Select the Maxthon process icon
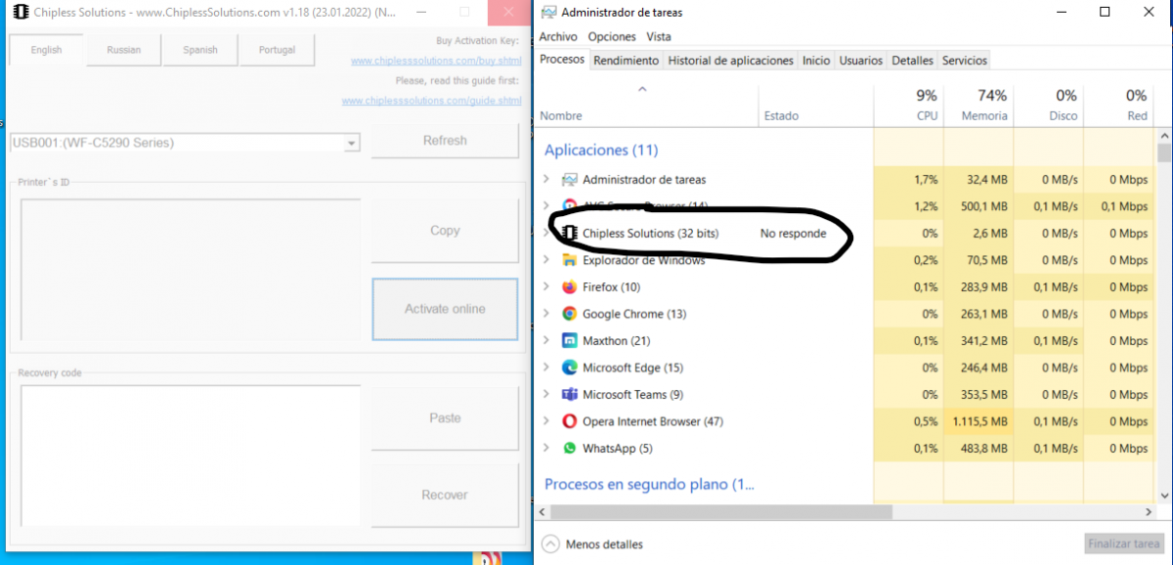This screenshot has width=1173, height=565. 570,341
